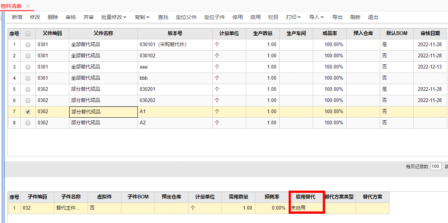
Task: Click the 审核日期 column header
Action: point(430,34)
